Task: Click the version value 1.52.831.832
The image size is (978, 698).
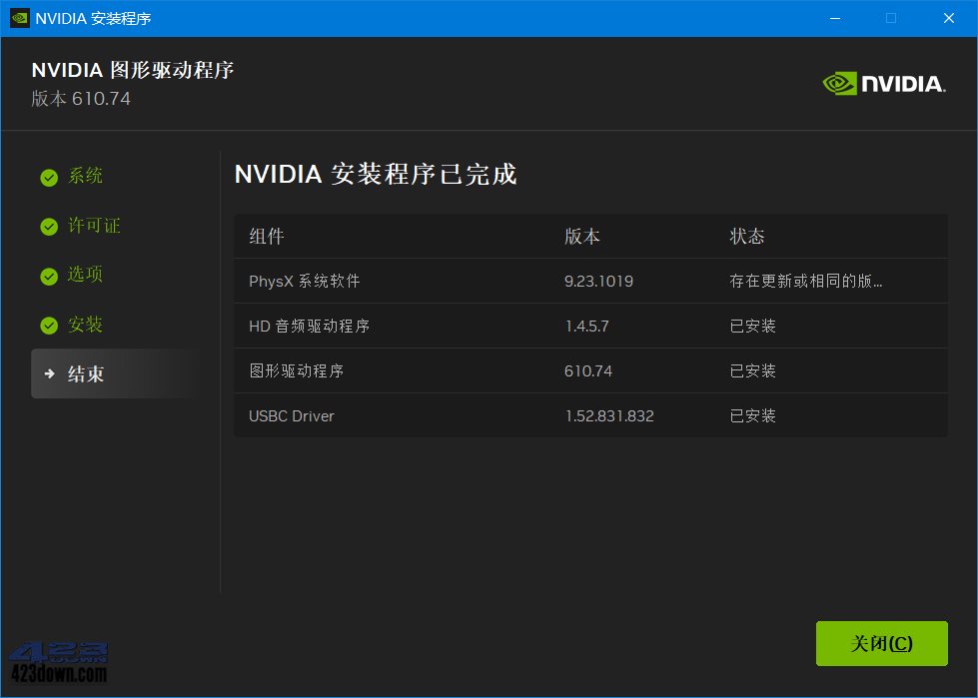Action: pyautogui.click(x=609, y=415)
